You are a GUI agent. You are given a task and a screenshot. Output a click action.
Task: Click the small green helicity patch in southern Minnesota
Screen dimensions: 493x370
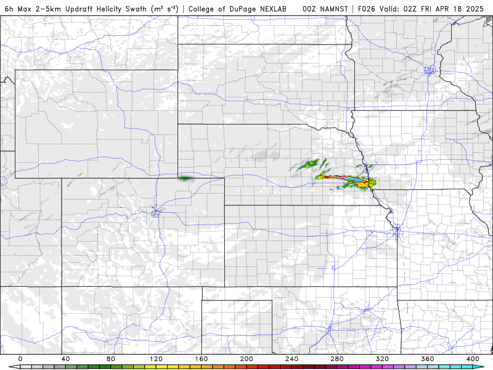388,83
